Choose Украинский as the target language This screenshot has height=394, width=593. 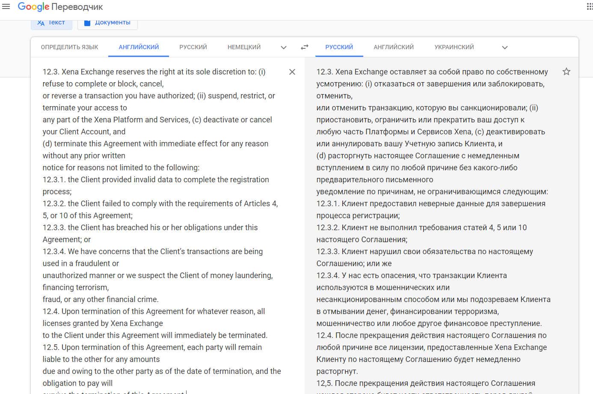click(454, 47)
